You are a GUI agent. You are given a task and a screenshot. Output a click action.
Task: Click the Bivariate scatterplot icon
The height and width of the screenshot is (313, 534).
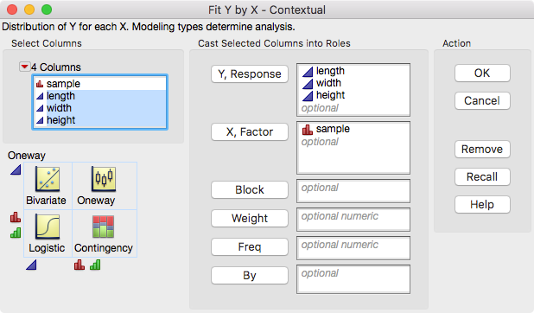[48, 179]
